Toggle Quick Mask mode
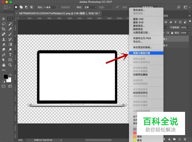Viewport: 192px width, 142px height. point(3,86)
